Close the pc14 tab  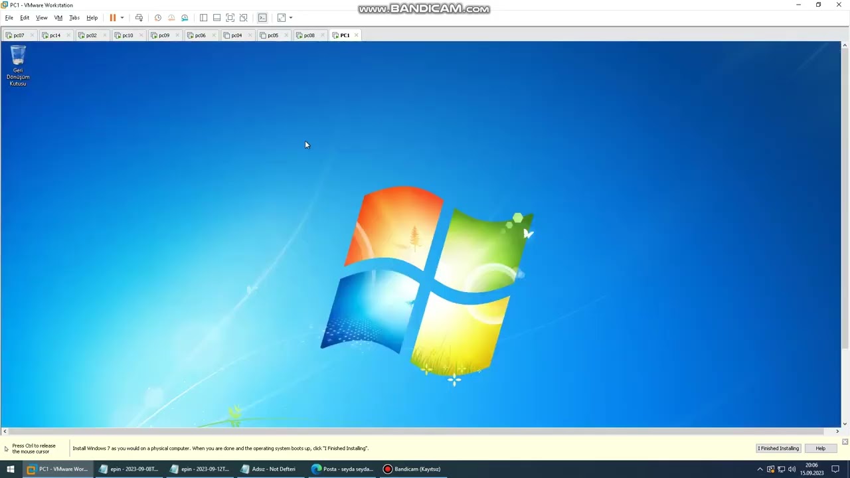[x=68, y=35]
